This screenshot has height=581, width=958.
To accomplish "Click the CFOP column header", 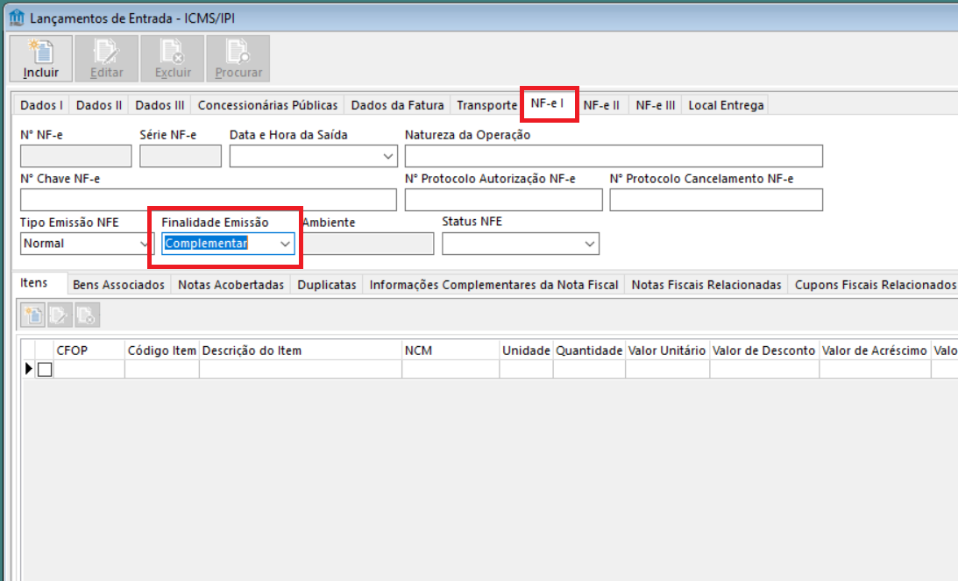I will (x=89, y=351).
